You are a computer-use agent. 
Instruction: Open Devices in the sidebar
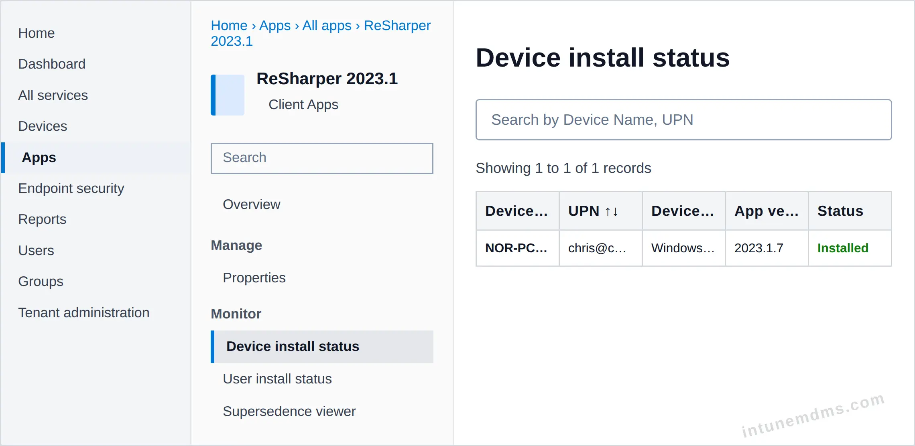[43, 126]
